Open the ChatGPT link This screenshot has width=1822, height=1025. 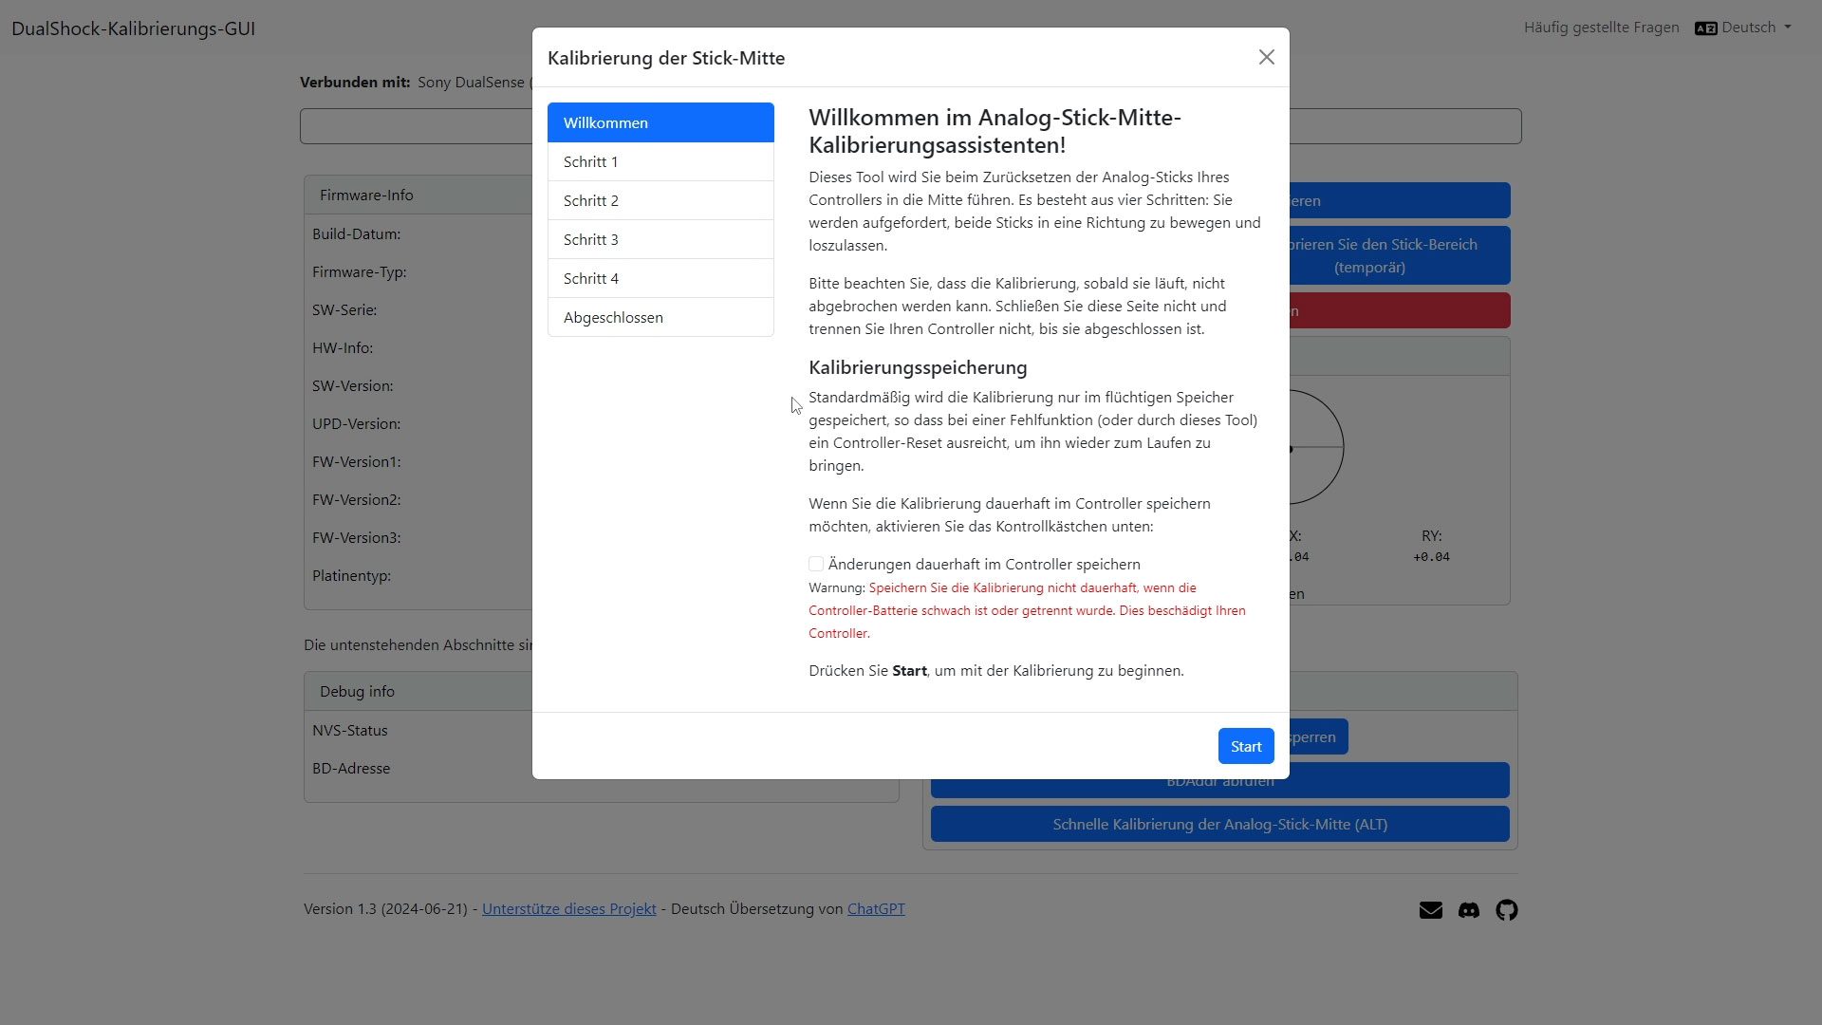point(875,908)
